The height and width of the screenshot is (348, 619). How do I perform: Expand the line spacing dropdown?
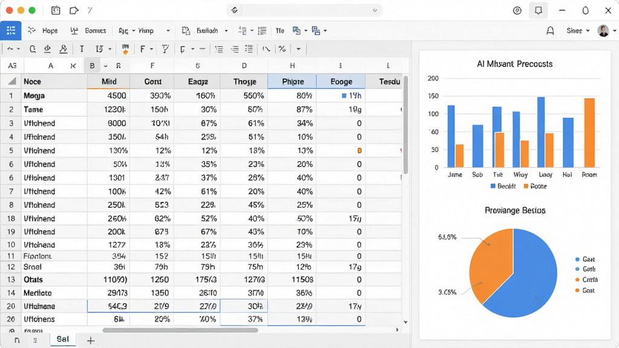click(251, 31)
